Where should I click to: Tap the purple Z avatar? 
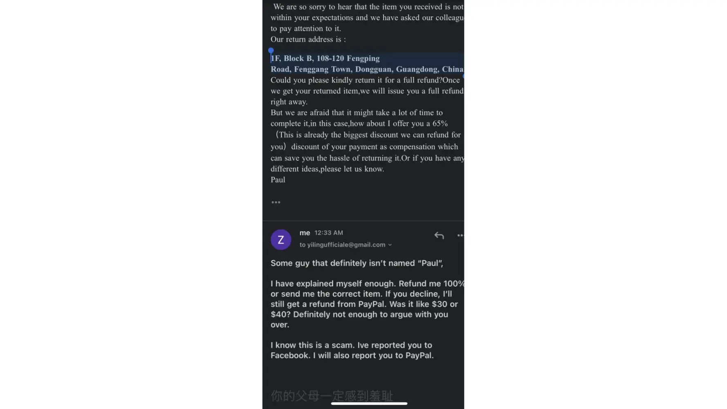click(x=281, y=240)
